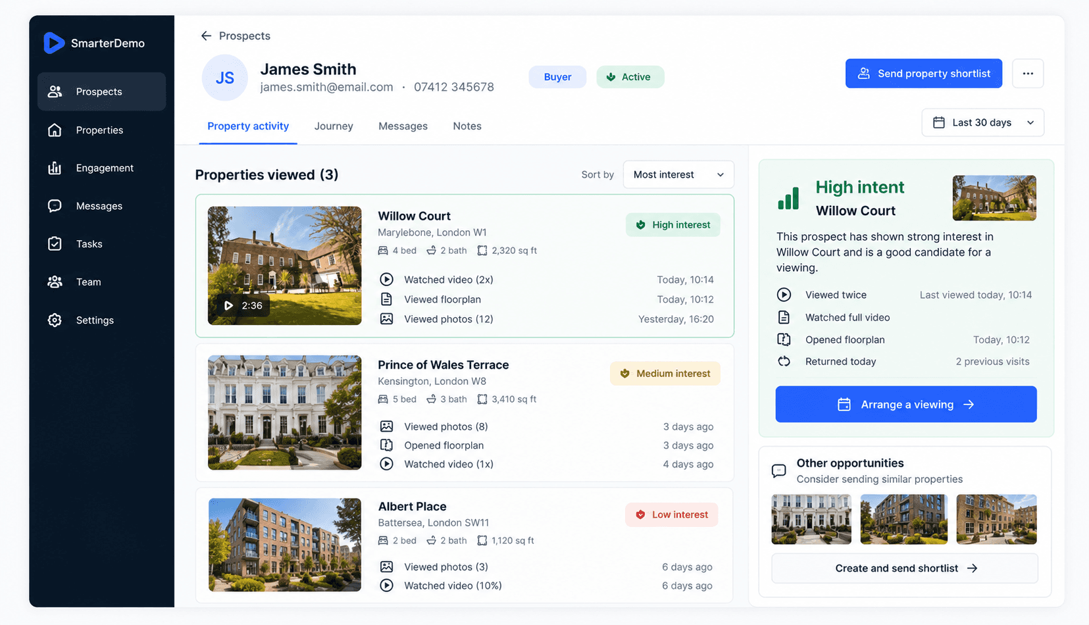Click the play icon beside Watched video (2x)
1089x625 pixels.
(x=386, y=280)
